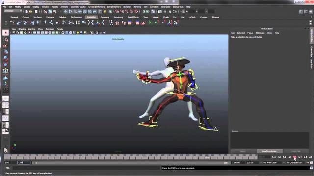Toggle wireframe on shaded panel icon
Screen dimensions: 314x176
point(71,33)
